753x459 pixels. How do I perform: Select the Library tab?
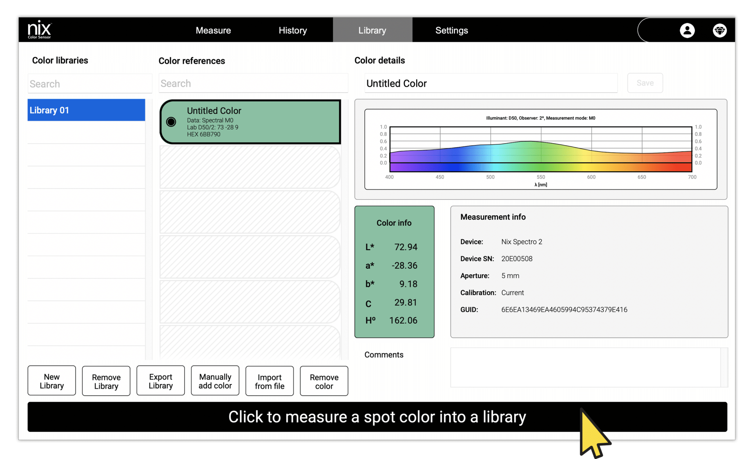(372, 30)
